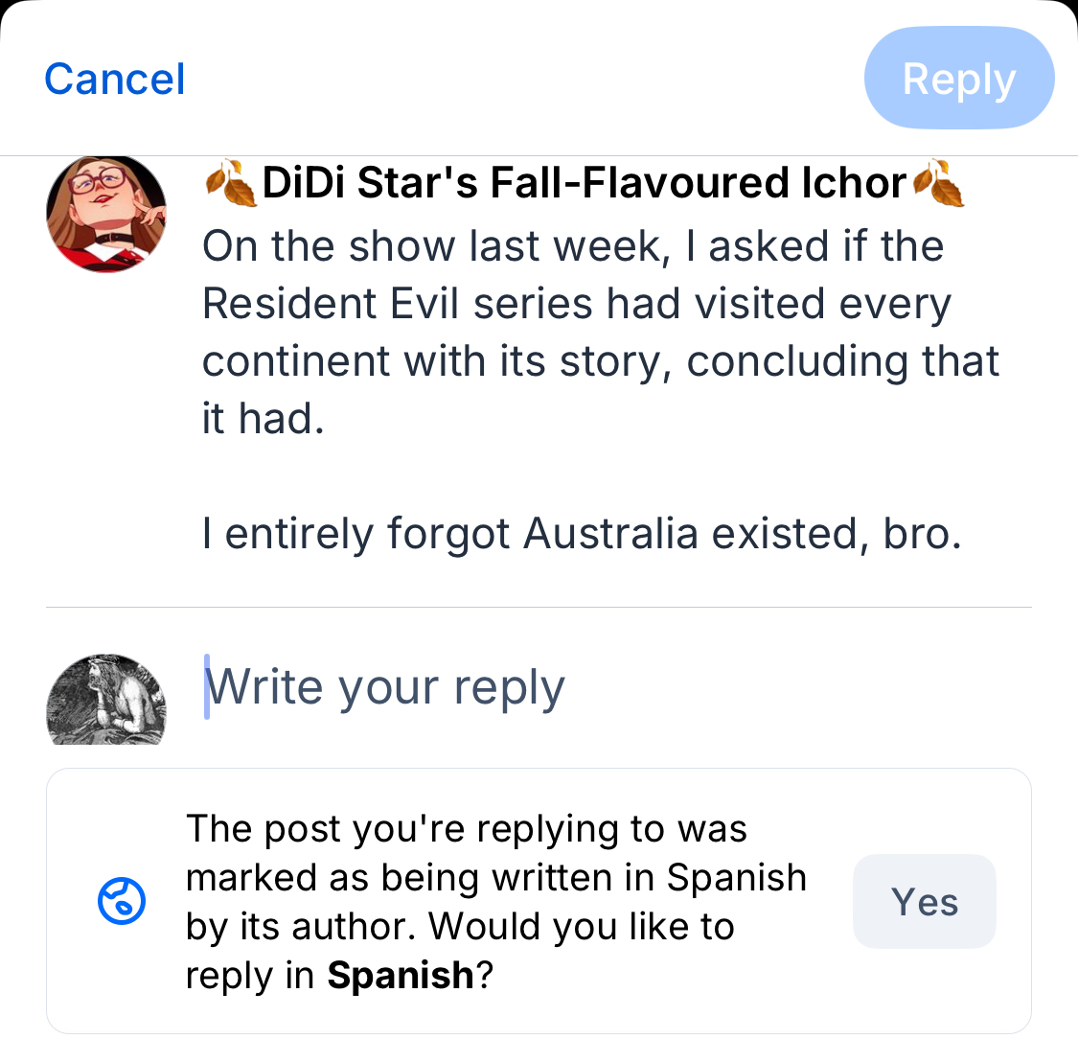Image resolution: width=1078 pixels, height=1039 pixels.
Task: Open DiDi Star's profile avatar
Action: tap(105, 214)
